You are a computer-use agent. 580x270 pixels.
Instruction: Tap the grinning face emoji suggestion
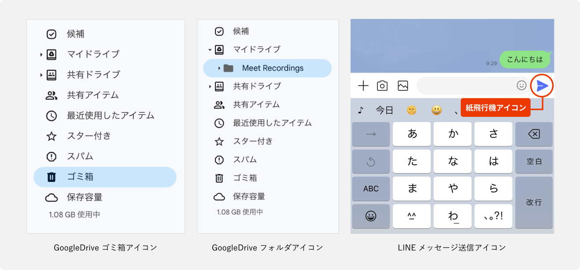pos(436,110)
